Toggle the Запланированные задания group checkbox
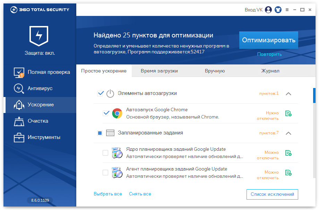This screenshot has width=319, height=210. tap(100, 133)
